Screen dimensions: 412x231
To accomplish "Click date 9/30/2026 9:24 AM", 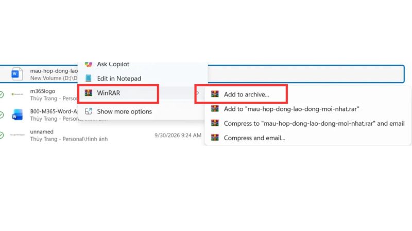I will [178, 136].
